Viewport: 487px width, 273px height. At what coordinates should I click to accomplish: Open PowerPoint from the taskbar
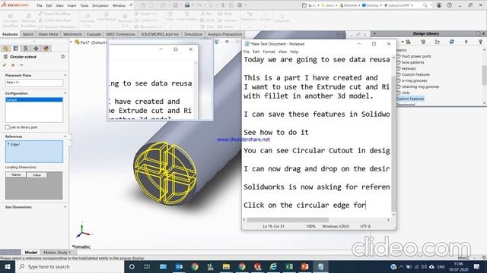click(304, 266)
